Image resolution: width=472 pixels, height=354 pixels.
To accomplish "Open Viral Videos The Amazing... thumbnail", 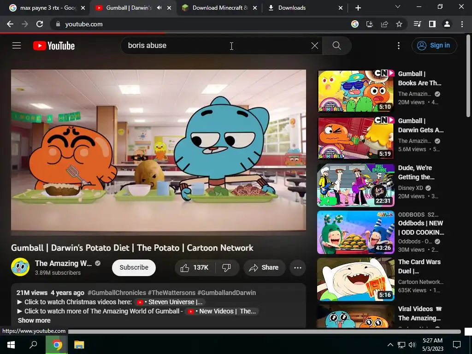I will click(356, 316).
